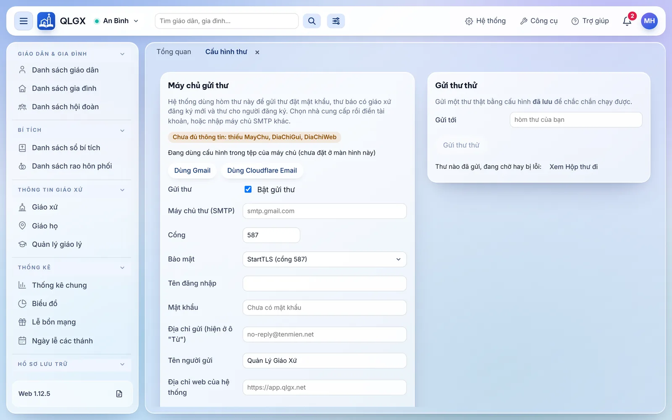The width and height of the screenshot is (672, 420).
Task: Click the Danh sách hội đoàn group icon
Action: (22, 107)
